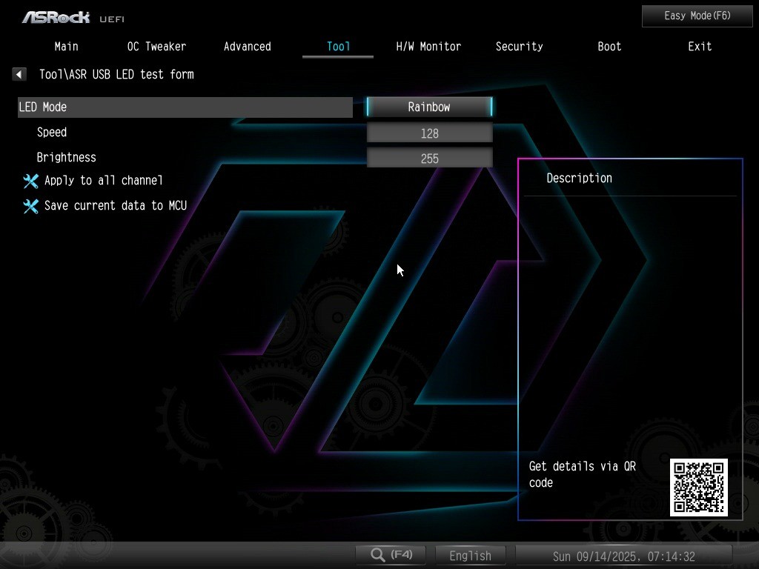The height and width of the screenshot is (569, 759).
Task: Select the Save current data to MCU option
Action: [x=115, y=206]
